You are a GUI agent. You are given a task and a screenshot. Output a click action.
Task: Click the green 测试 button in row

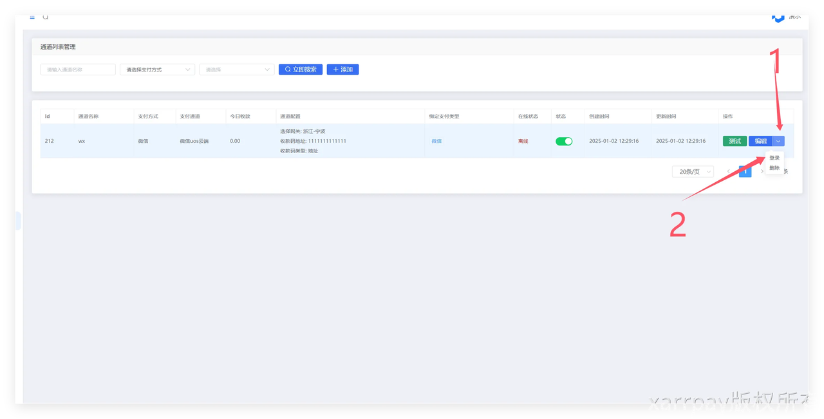pyautogui.click(x=735, y=141)
